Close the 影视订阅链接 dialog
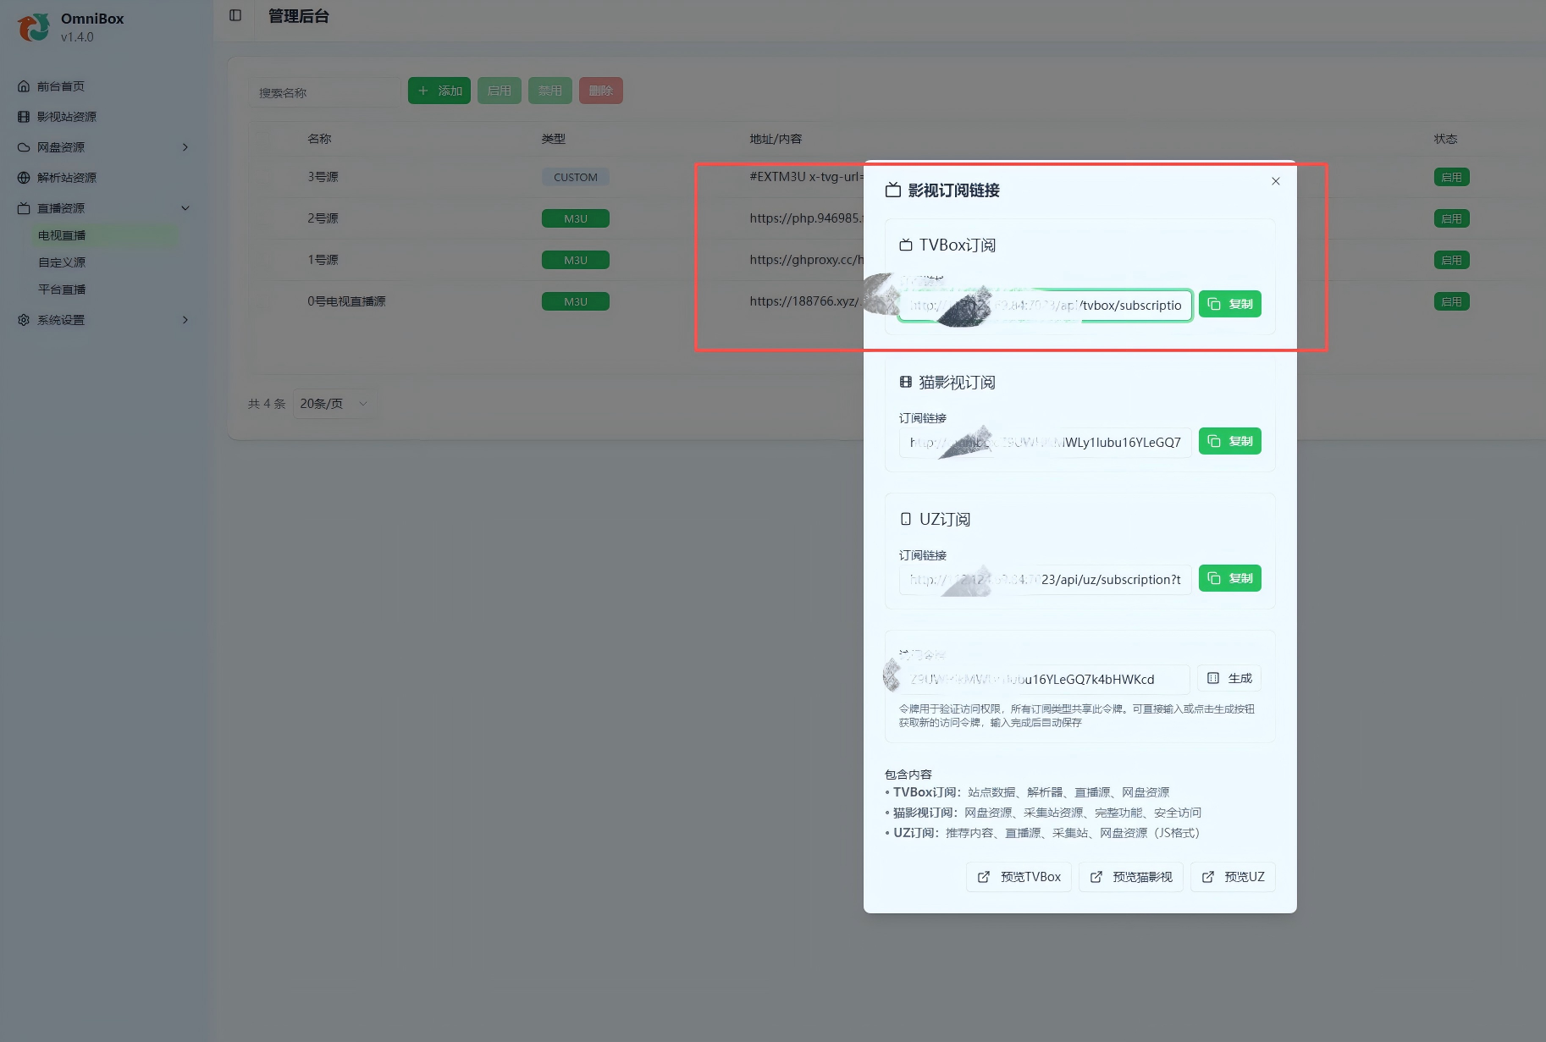The height and width of the screenshot is (1042, 1546). [1276, 181]
